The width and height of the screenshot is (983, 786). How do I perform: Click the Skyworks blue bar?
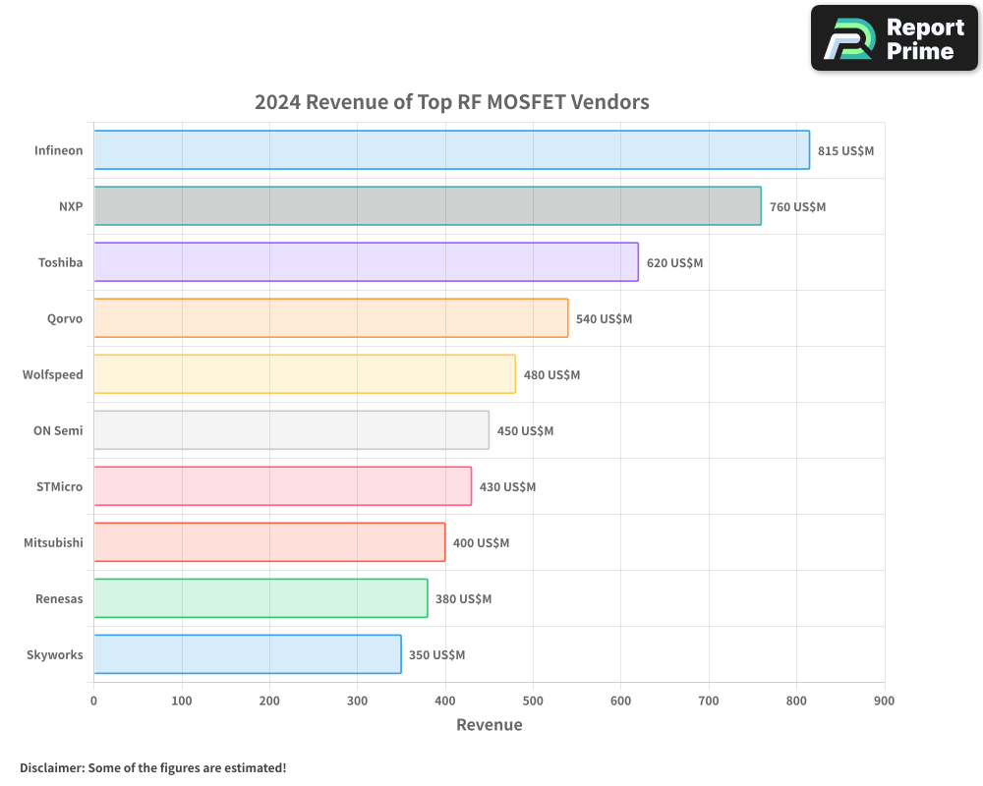coord(246,654)
